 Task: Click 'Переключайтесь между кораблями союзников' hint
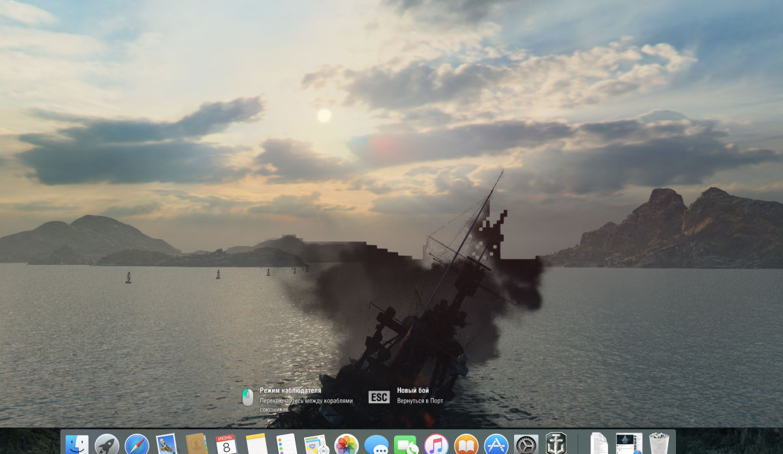[x=306, y=405]
